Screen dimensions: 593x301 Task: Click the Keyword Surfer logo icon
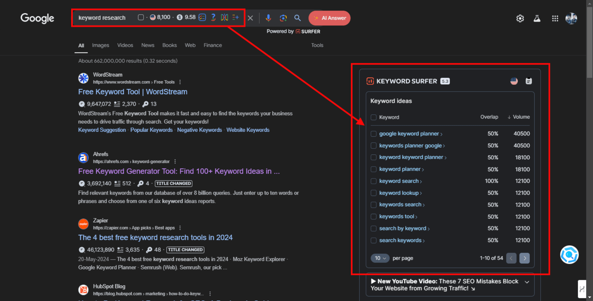(370, 81)
